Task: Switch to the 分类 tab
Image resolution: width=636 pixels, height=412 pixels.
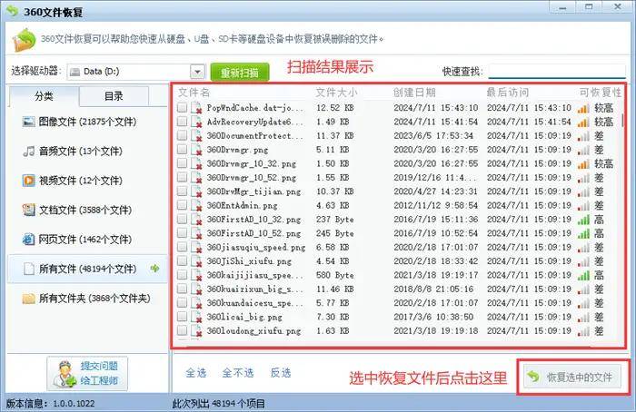Action: 44,96
